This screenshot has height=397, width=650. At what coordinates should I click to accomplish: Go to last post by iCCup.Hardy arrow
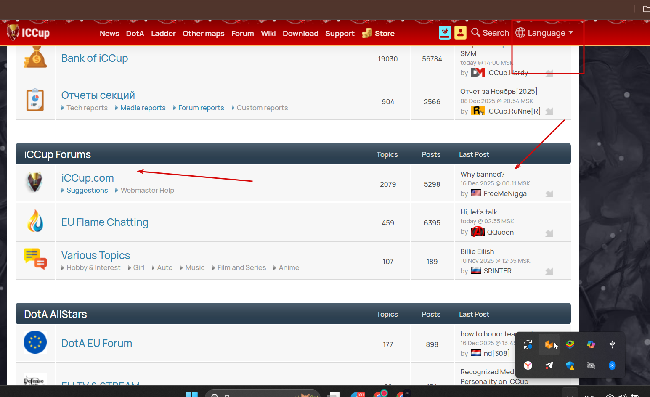click(549, 73)
